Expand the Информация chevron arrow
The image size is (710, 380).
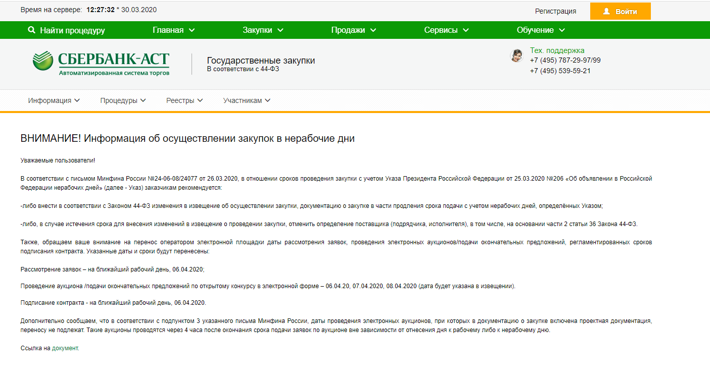[77, 100]
